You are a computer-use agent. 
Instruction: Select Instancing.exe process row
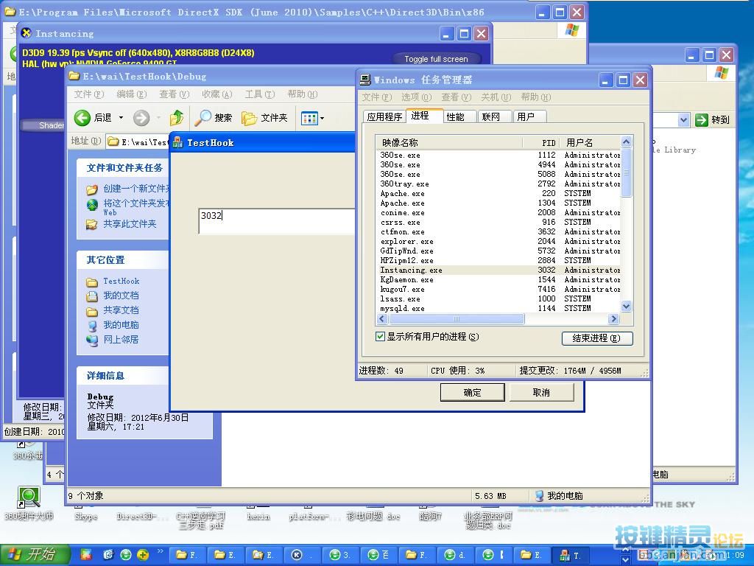498,270
